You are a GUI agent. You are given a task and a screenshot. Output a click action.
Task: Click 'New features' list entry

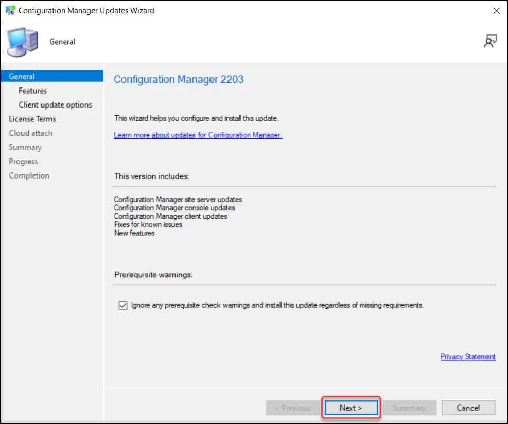pos(134,233)
